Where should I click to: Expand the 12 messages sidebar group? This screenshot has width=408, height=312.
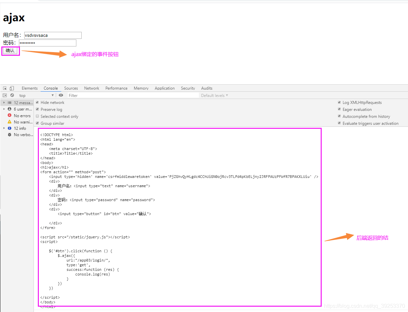4,103
